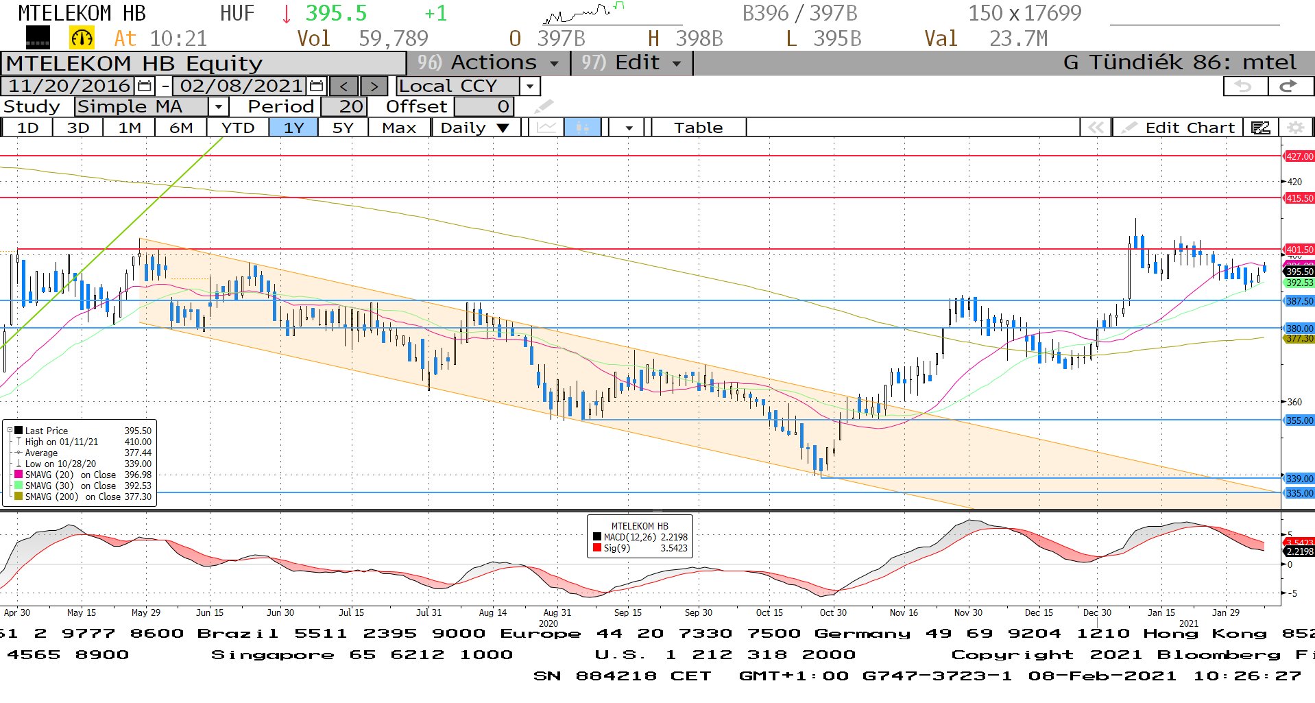The width and height of the screenshot is (1315, 703).
Task: Select the 5Y range tab
Action: click(343, 128)
